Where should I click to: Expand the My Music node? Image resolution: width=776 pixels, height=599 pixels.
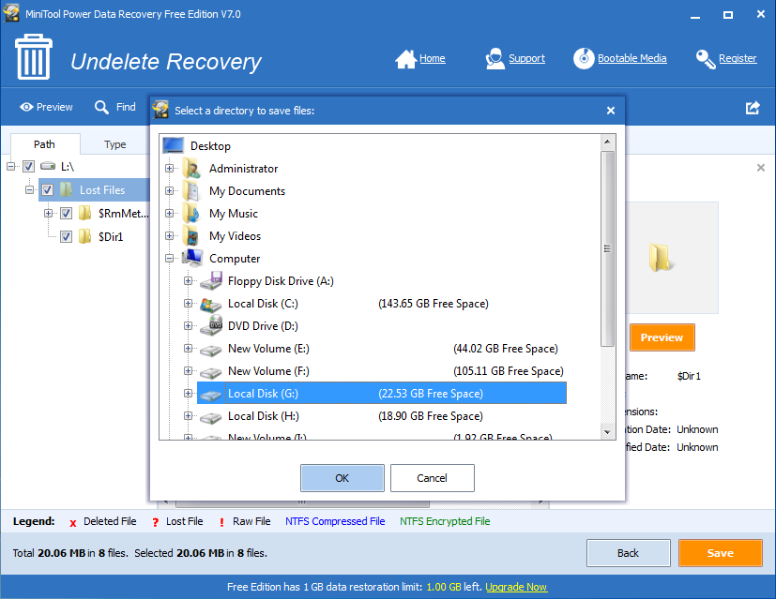tap(169, 213)
